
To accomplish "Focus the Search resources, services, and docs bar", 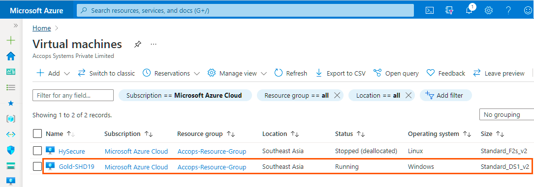I will pyautogui.click(x=245, y=10).
